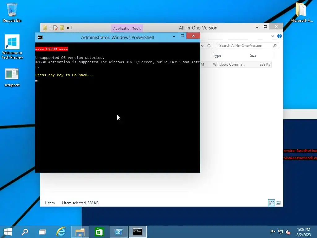Expand the ribbon using the chevron

272,36
